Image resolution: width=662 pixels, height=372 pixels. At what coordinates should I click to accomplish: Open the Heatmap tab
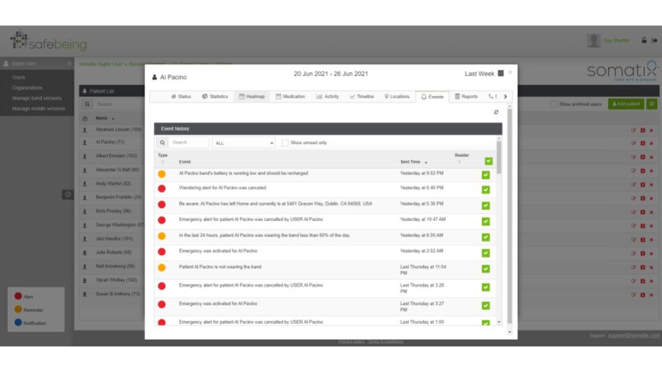point(252,96)
